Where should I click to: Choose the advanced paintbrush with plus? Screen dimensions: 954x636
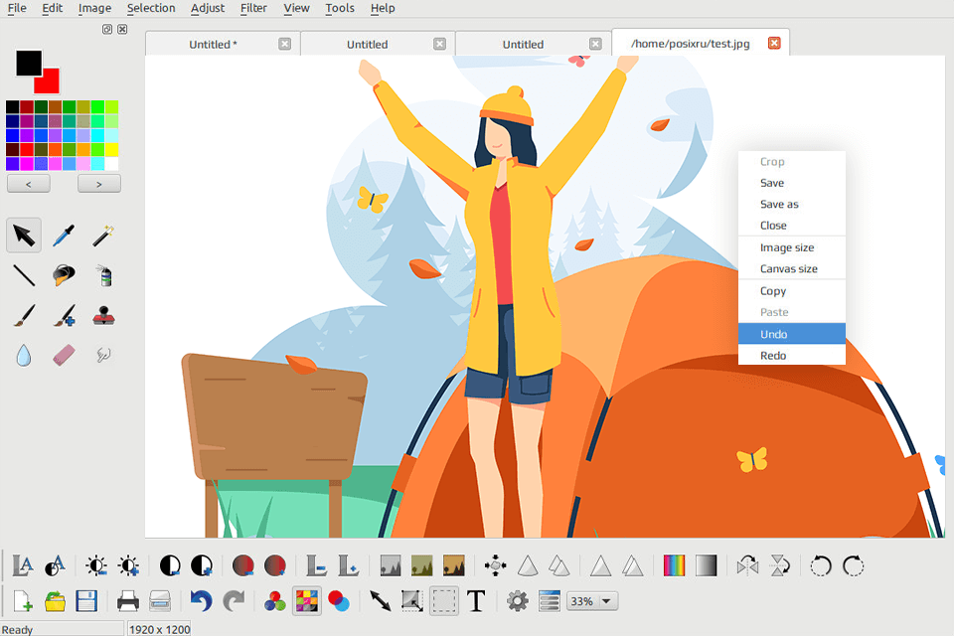(x=64, y=316)
